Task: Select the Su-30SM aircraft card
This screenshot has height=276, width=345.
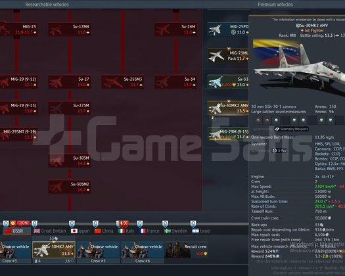Action: coord(70,160)
